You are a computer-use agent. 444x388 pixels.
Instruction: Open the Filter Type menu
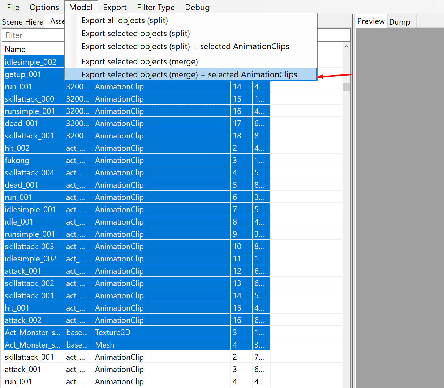pyautogui.click(x=156, y=7)
